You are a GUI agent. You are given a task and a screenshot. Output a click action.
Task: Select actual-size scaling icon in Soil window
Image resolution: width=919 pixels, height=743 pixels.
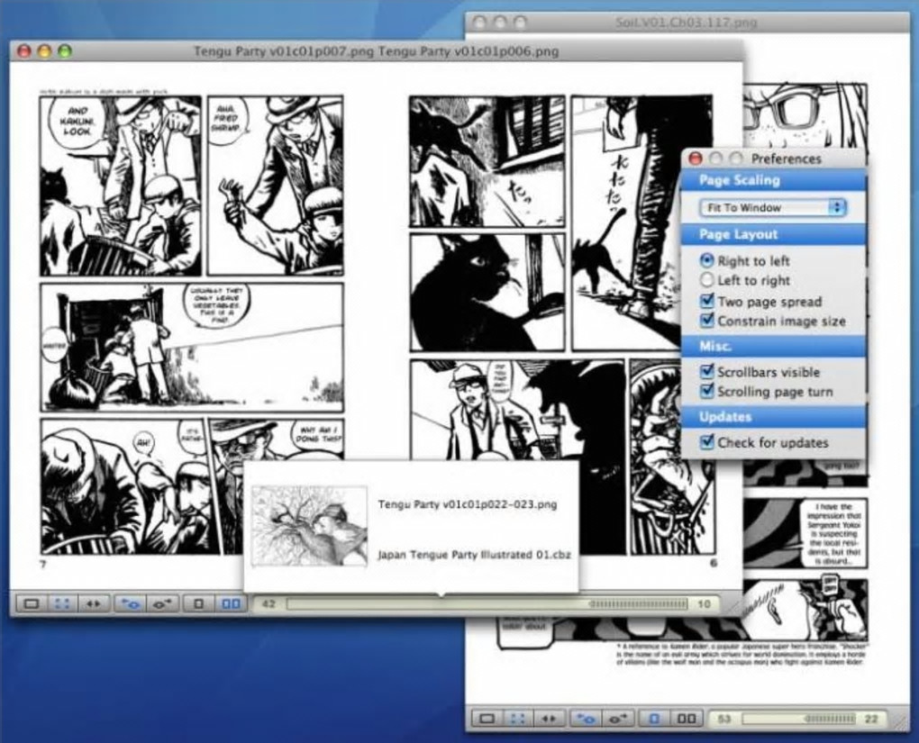coord(487,719)
